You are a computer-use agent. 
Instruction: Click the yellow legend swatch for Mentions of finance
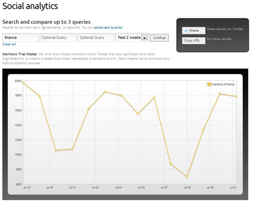(x=209, y=84)
